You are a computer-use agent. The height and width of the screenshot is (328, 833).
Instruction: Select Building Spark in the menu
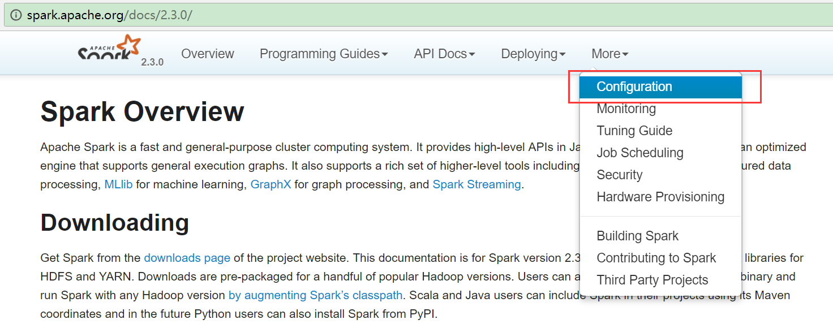(x=637, y=236)
